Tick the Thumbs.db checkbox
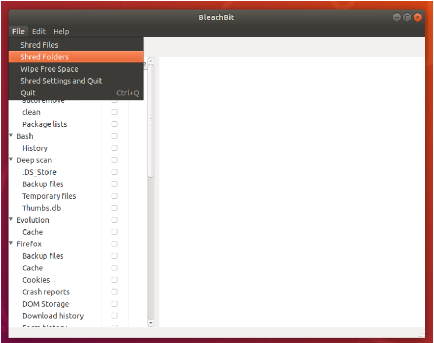 [x=114, y=208]
